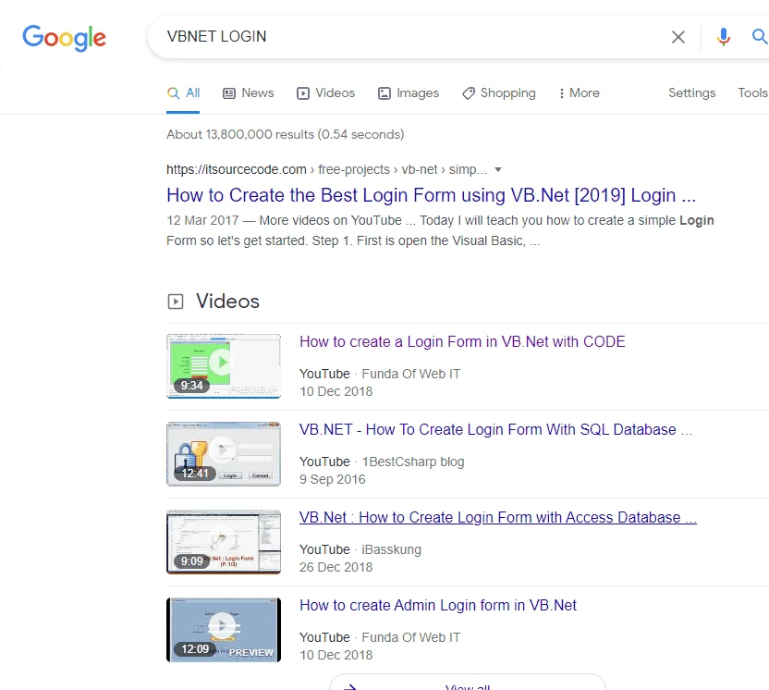769x690 pixels.
Task: Click the Videos section heading
Action: tap(227, 302)
